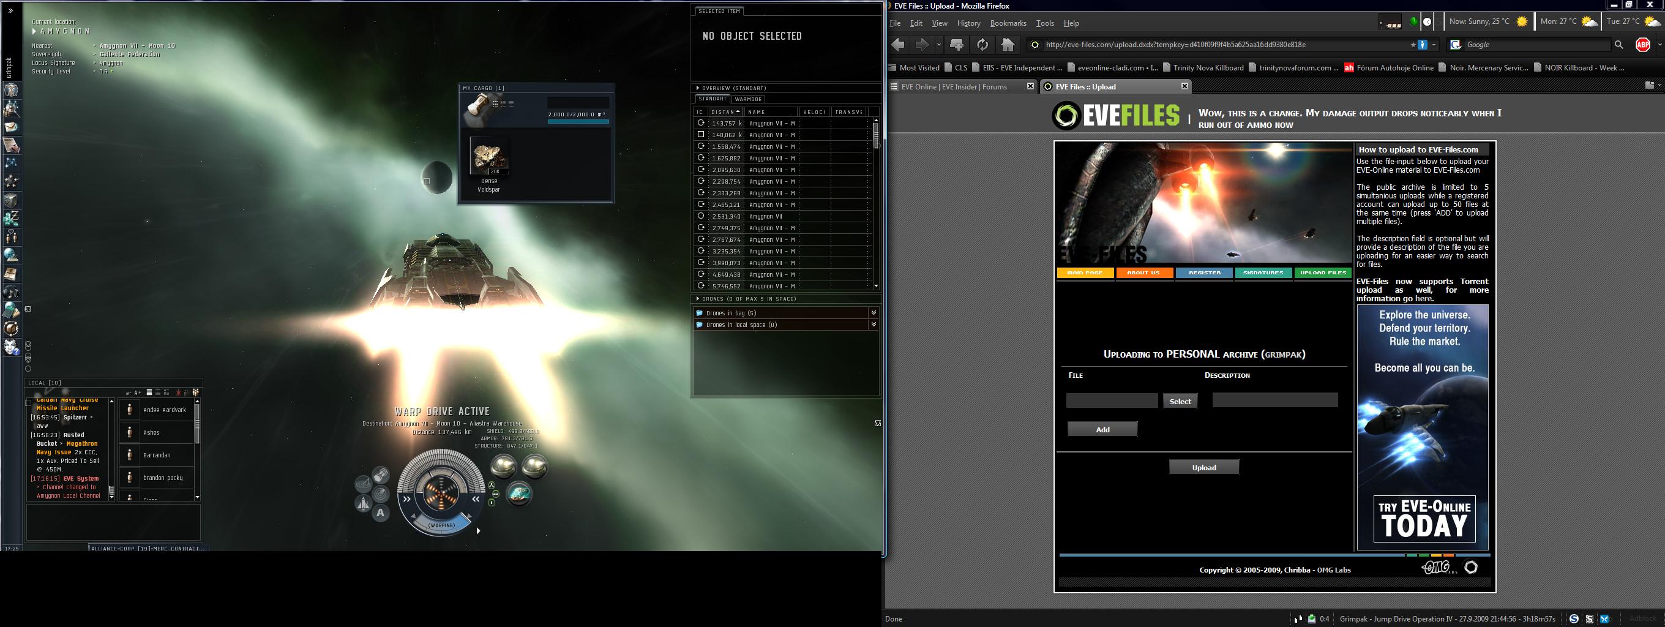Image resolution: width=1665 pixels, height=627 pixels.
Task: Focus the Google search box
Action: coord(1537,45)
